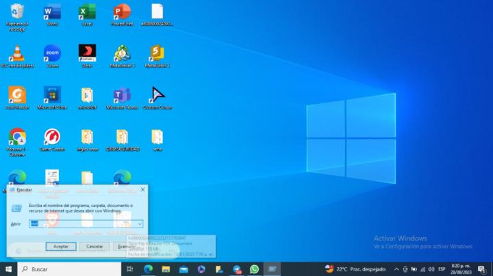Open the 22°C weather widget on taskbar
The width and height of the screenshot is (493, 276).
click(355, 269)
